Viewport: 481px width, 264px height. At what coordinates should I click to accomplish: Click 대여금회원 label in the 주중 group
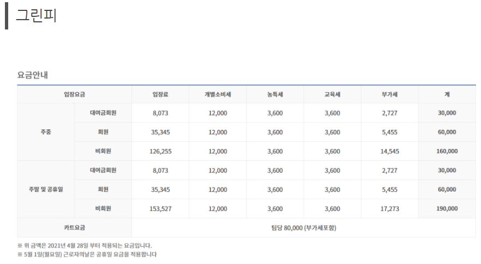point(103,113)
